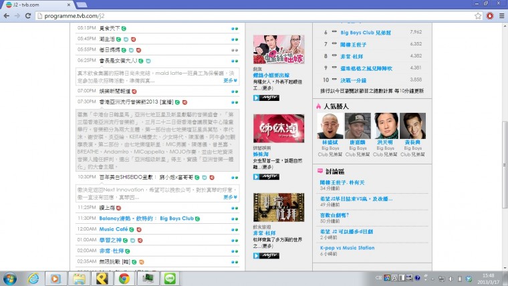This screenshot has height=286, width=508.
Task: Open the Chrome menu hamburger icon
Action: 501,15
